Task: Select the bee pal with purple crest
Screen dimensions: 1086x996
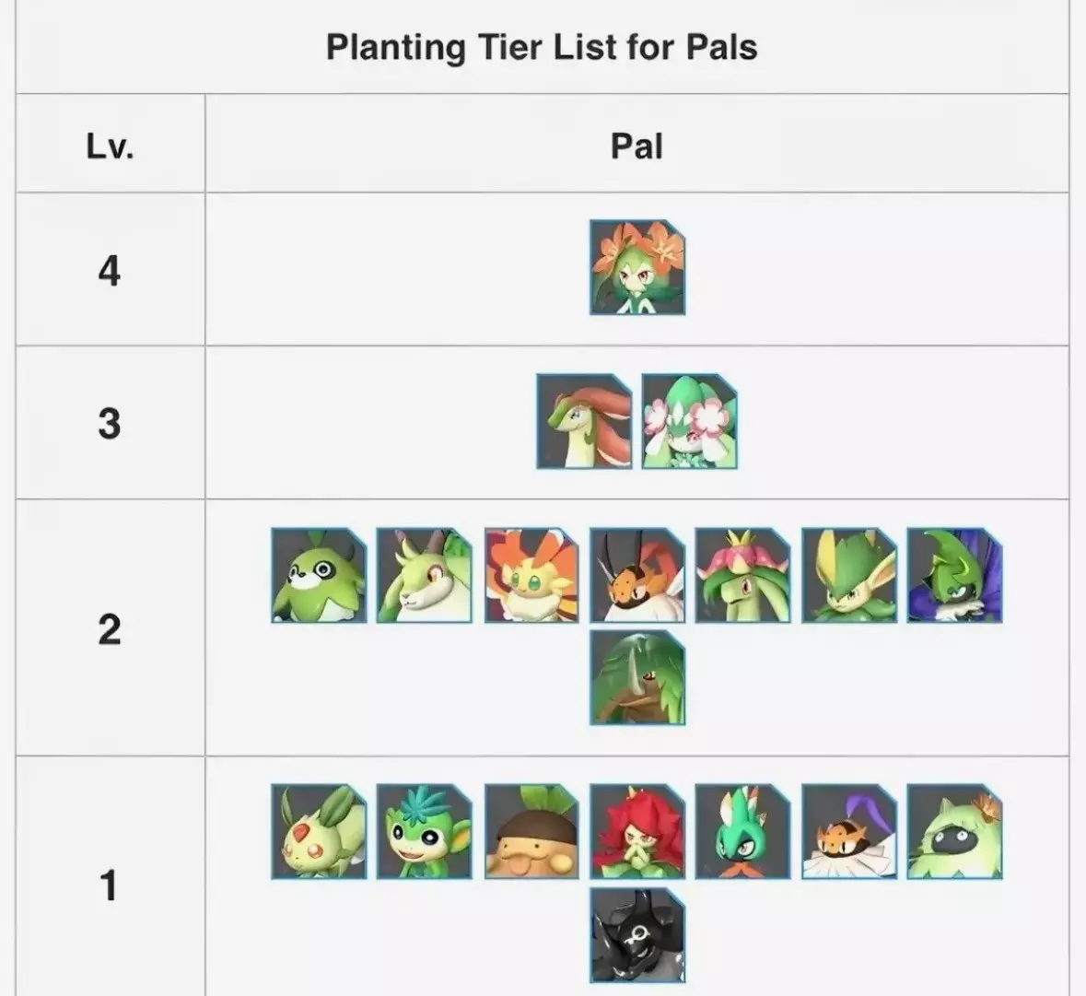Action: pyautogui.click(x=848, y=831)
